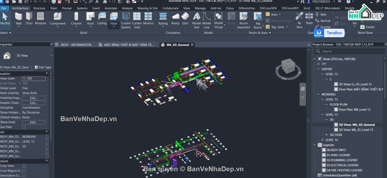Click the Model Text tool
387x178 pixels.
[x=196, y=21]
